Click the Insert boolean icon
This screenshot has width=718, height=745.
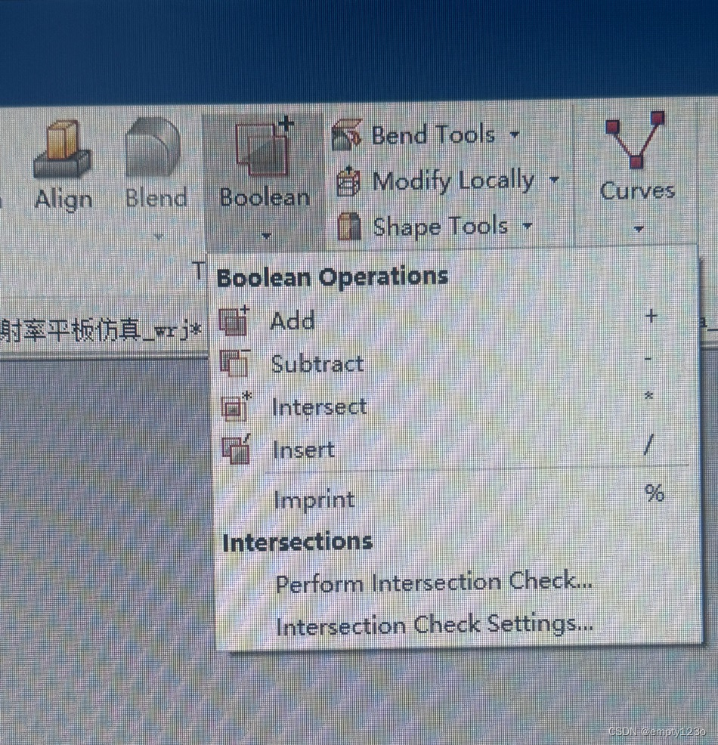pyautogui.click(x=236, y=449)
